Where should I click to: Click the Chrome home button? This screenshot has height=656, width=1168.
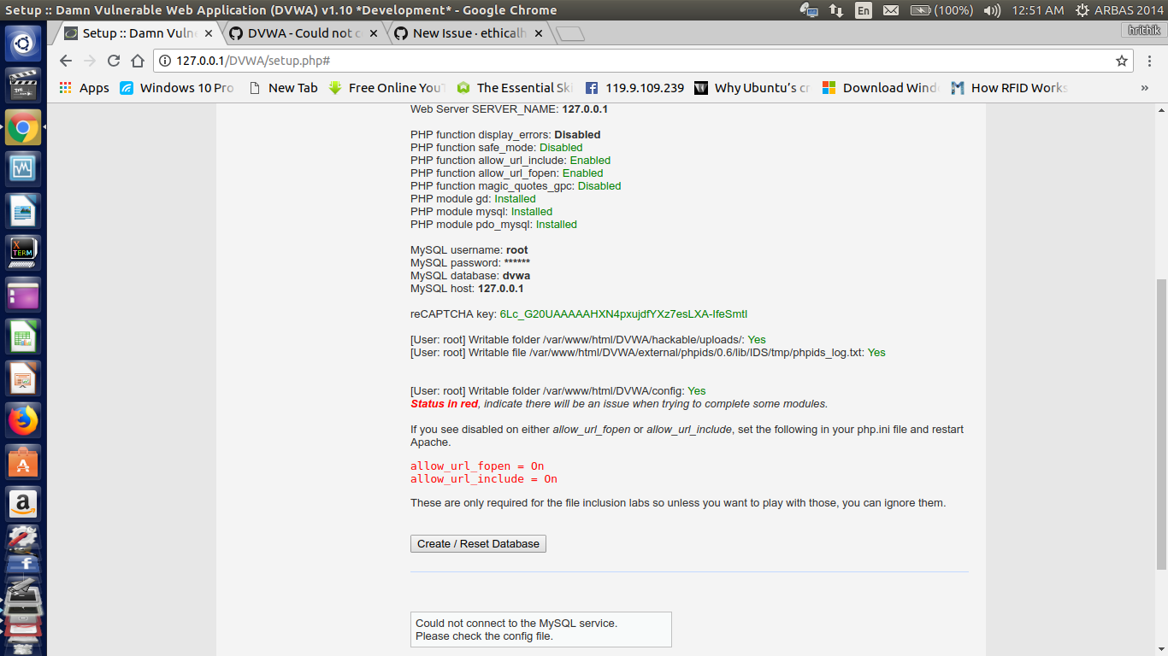point(138,61)
